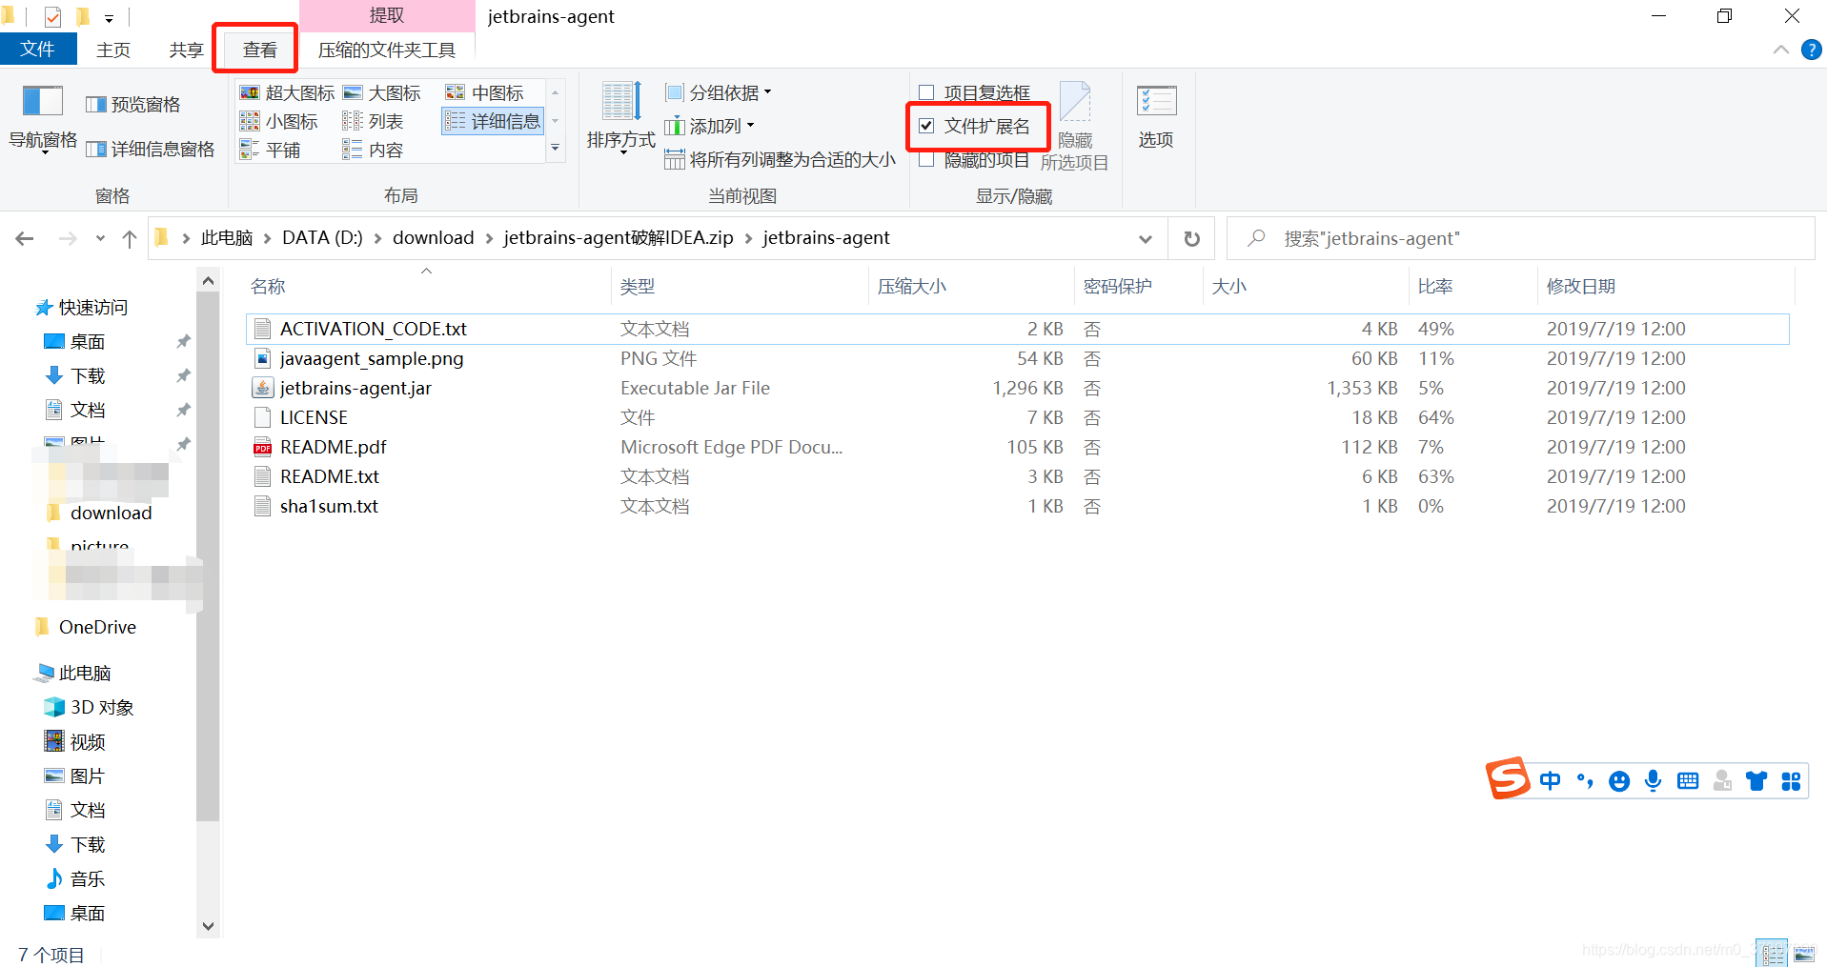Switch to the View (查看) tab

pos(259,50)
